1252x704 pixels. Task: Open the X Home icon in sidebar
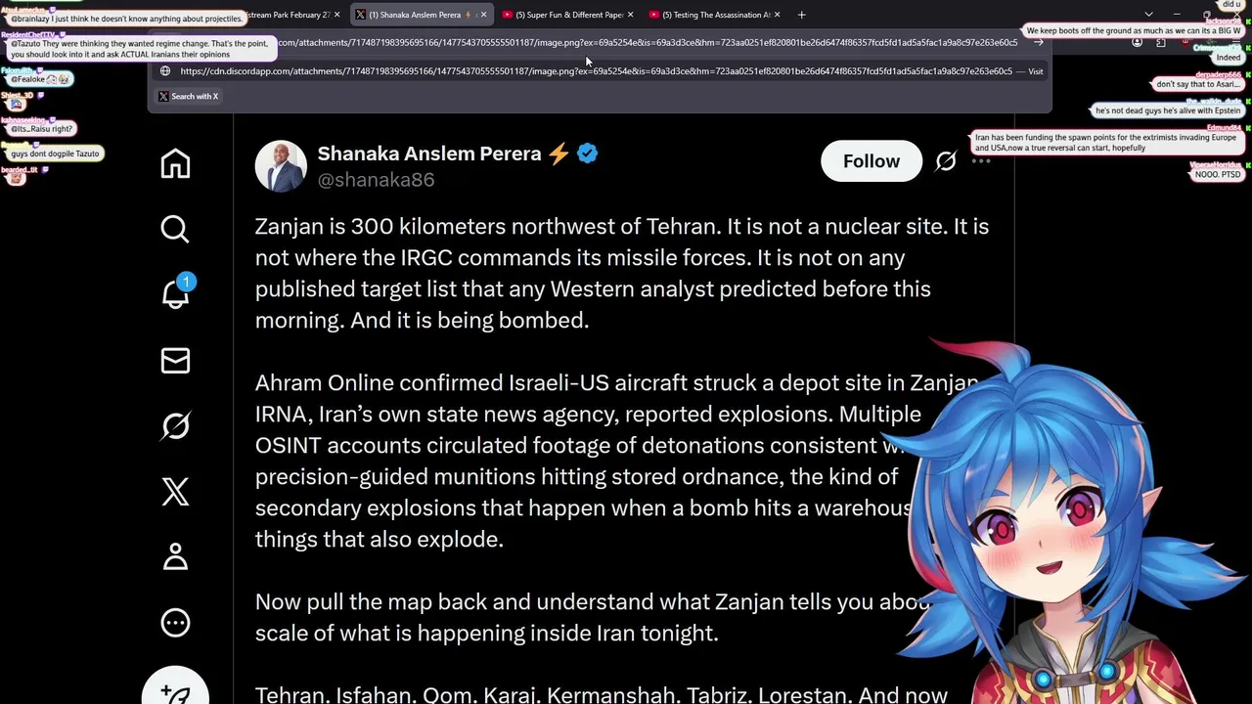(x=175, y=163)
